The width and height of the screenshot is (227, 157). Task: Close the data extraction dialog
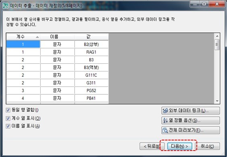pos(217,4)
